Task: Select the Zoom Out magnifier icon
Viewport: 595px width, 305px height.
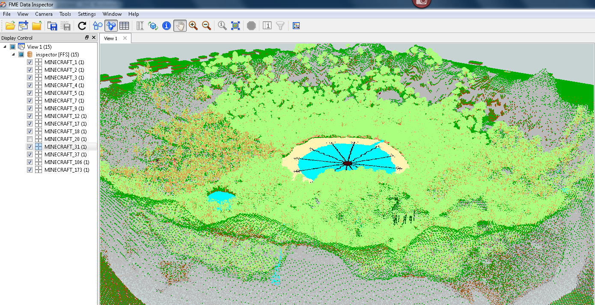Action: coord(206,26)
